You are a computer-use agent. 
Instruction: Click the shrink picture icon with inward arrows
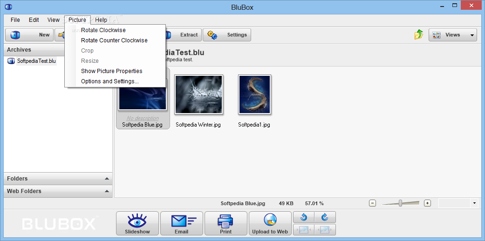click(x=304, y=229)
